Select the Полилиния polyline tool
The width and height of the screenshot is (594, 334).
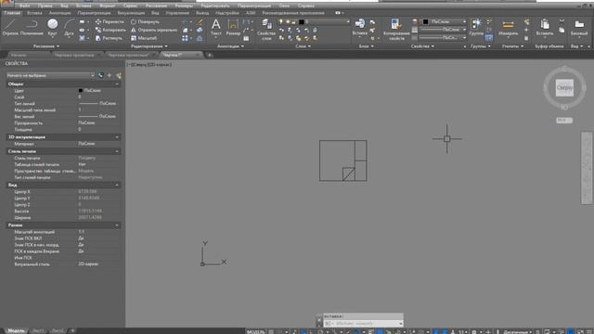tap(32, 27)
